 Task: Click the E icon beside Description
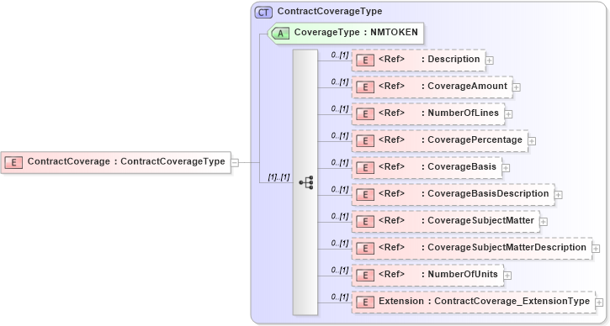[x=365, y=60]
